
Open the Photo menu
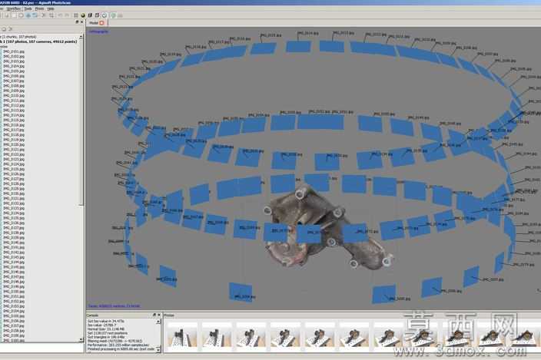click(x=40, y=8)
